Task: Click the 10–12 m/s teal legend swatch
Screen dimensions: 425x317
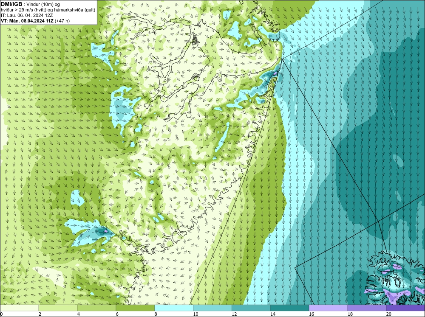Action: pos(212,308)
